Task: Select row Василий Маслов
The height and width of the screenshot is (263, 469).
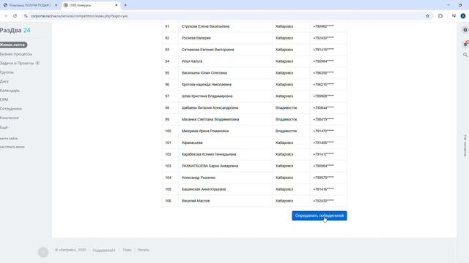Action: [x=254, y=201]
